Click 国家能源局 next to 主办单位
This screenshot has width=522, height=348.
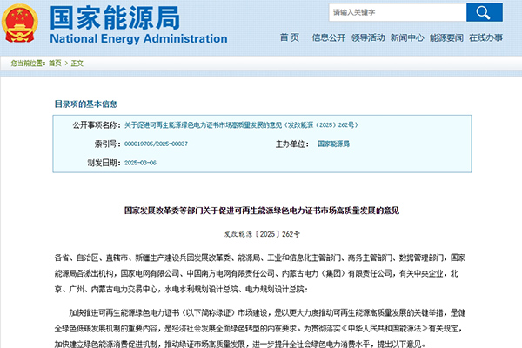pyautogui.click(x=334, y=144)
